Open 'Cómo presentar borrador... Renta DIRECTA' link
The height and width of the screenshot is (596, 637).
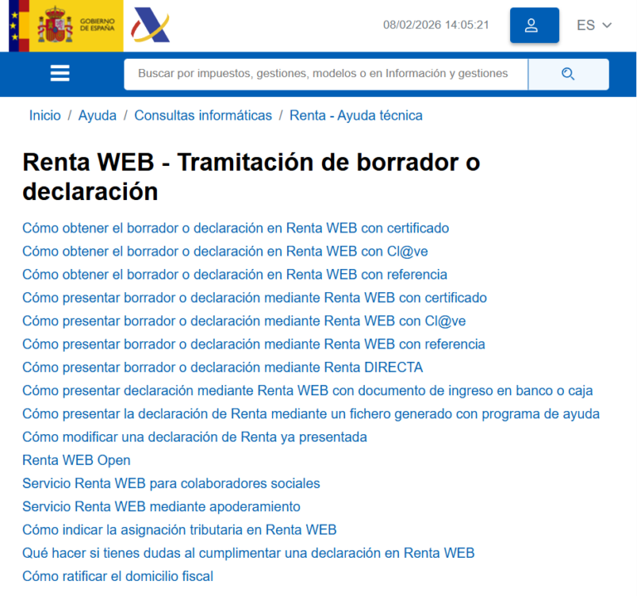(x=222, y=367)
